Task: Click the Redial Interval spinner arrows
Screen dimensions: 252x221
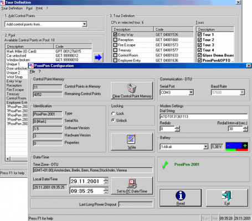Action: (x=245, y=129)
